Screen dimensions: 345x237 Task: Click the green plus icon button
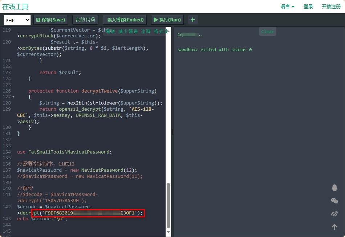click(x=193, y=20)
